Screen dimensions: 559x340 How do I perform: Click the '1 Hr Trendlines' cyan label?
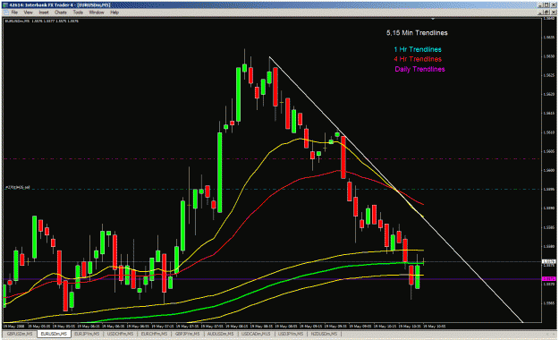(x=418, y=49)
